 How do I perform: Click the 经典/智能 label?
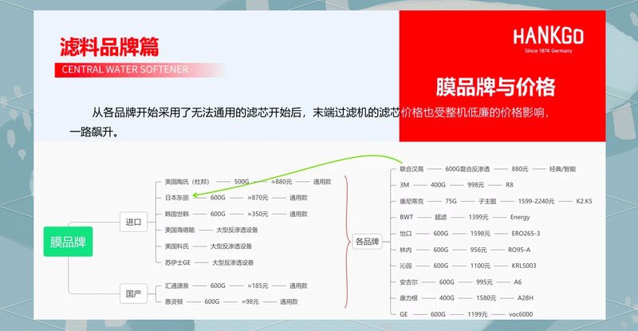pos(562,168)
